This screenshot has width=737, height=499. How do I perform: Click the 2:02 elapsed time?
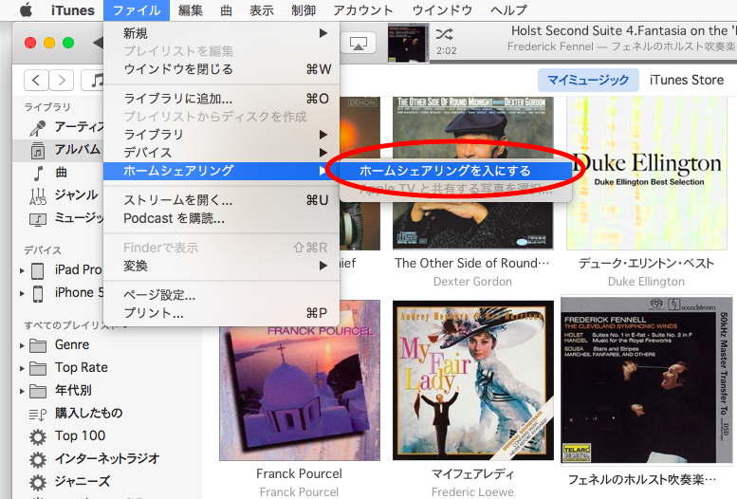pyautogui.click(x=446, y=50)
